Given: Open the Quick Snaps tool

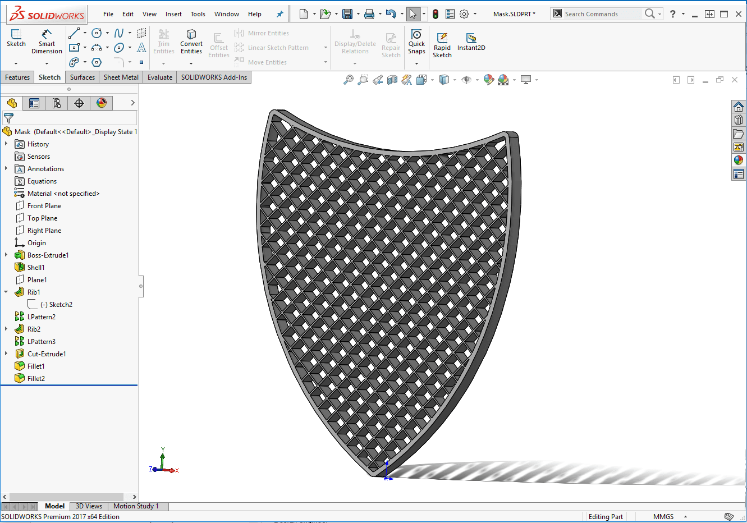Looking at the screenshot, I should [416, 42].
